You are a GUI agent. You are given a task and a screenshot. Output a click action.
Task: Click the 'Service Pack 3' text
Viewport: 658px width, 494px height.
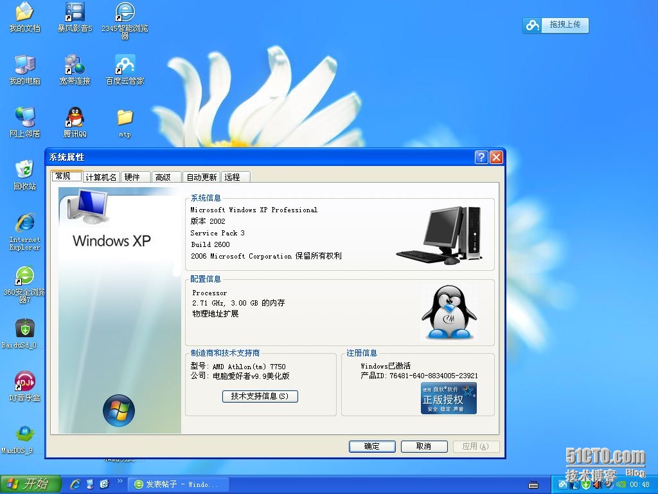tap(217, 233)
